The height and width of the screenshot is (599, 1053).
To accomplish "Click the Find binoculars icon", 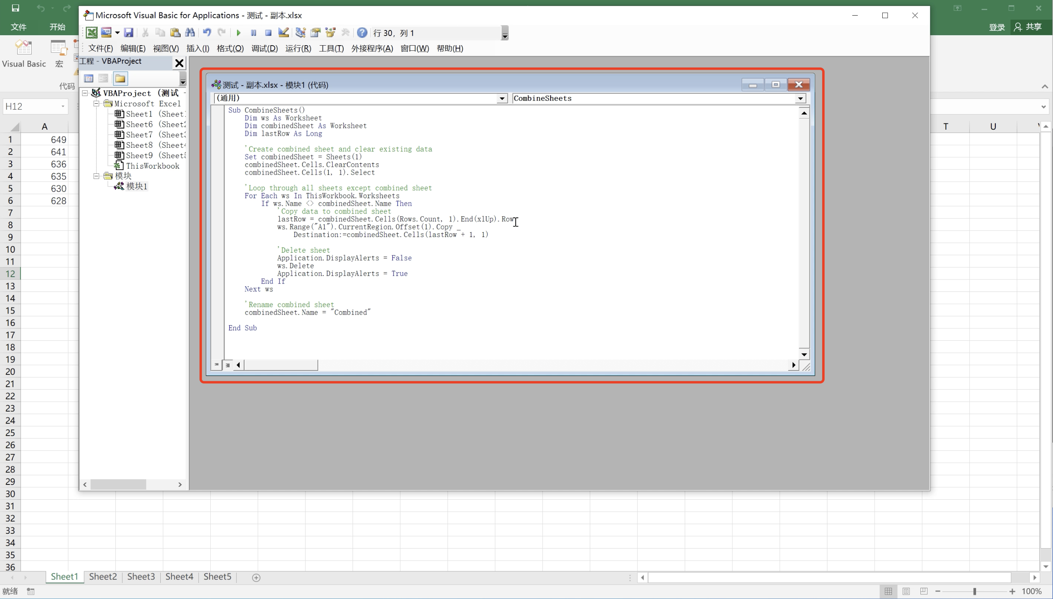I will click(190, 32).
